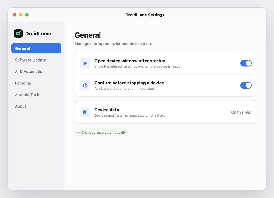Viewport: 274px width, 198px height.
Task: Click 'Devices and installed apps stay' description
Action: tap(129, 115)
